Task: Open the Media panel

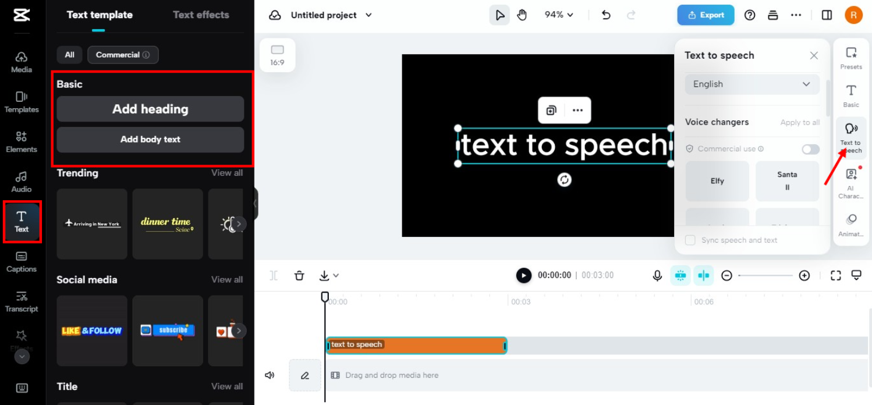Action: click(22, 61)
